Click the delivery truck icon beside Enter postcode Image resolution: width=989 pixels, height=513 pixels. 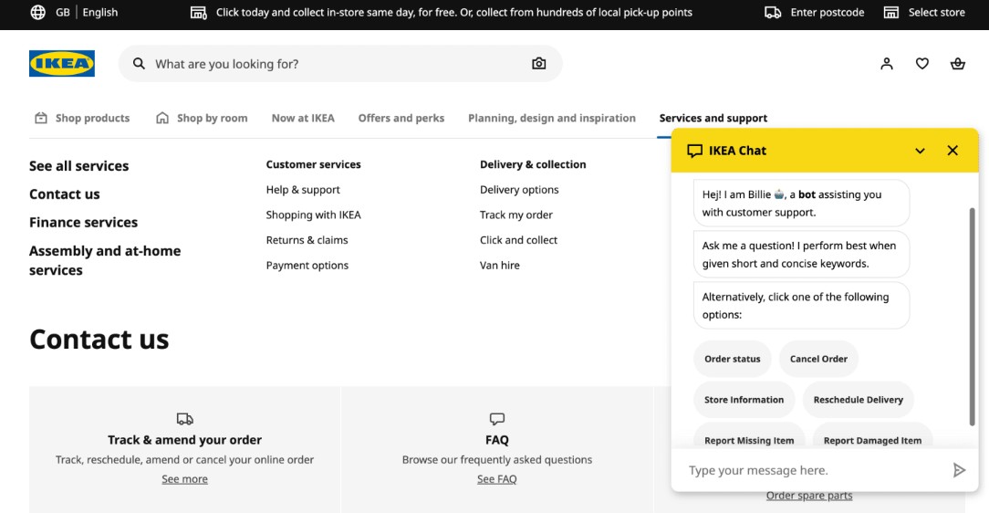(773, 12)
